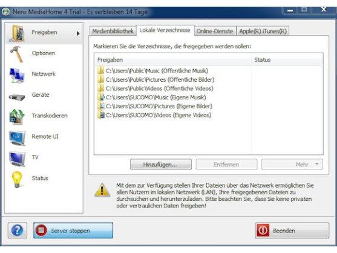Click the folder icon for Public\Music
The width and height of the screenshot is (337, 253).
(x=100, y=70)
